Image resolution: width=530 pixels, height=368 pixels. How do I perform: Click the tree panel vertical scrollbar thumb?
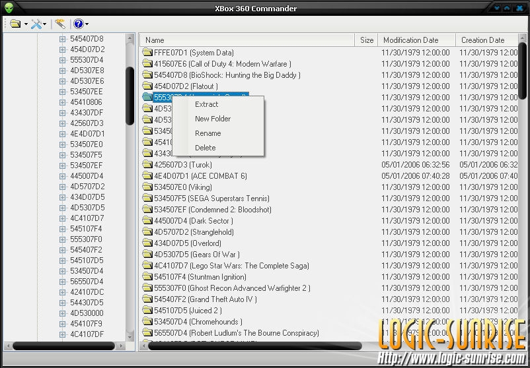[x=130, y=96]
